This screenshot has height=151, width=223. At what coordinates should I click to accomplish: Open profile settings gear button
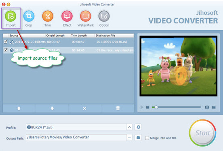[x=138, y=127]
